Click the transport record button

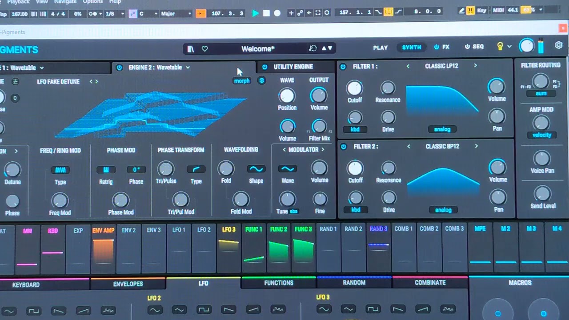coord(277,13)
